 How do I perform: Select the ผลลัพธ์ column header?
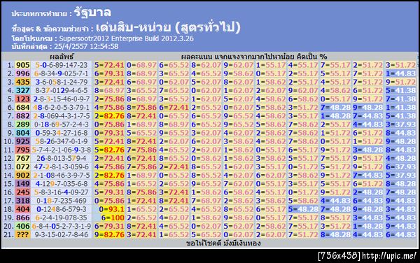tap(62, 57)
